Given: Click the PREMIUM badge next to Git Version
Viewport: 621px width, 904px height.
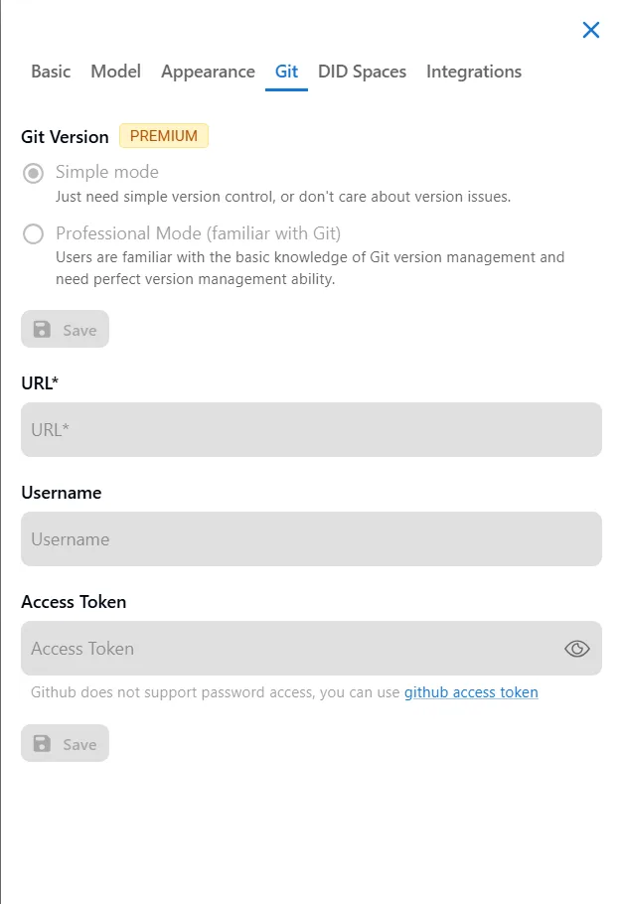Looking at the screenshot, I should (164, 136).
